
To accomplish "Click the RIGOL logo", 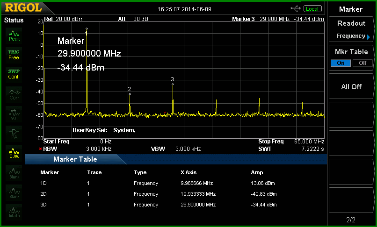I will tap(23, 7).
